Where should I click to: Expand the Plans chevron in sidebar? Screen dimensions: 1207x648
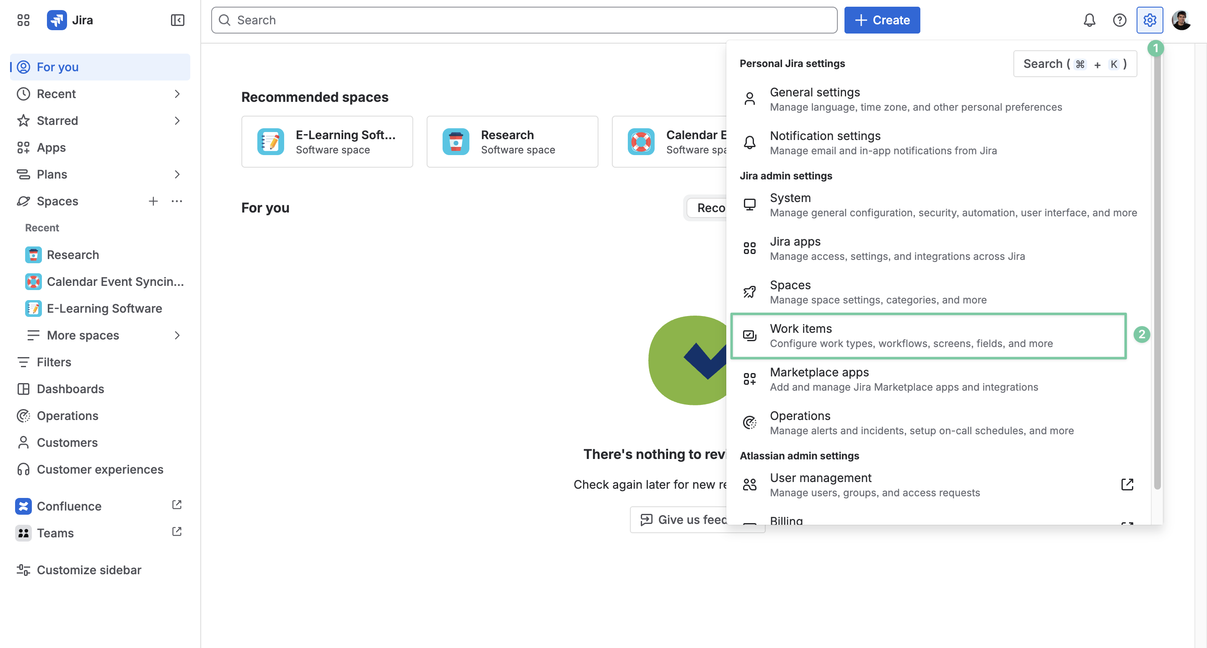pyautogui.click(x=176, y=174)
